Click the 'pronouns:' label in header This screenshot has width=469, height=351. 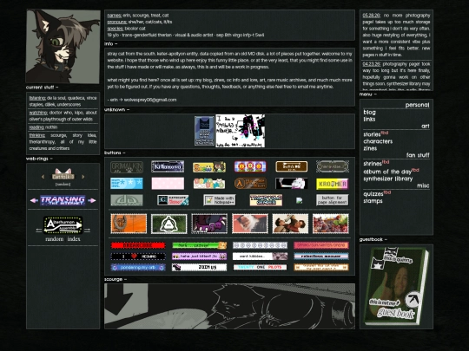click(117, 22)
